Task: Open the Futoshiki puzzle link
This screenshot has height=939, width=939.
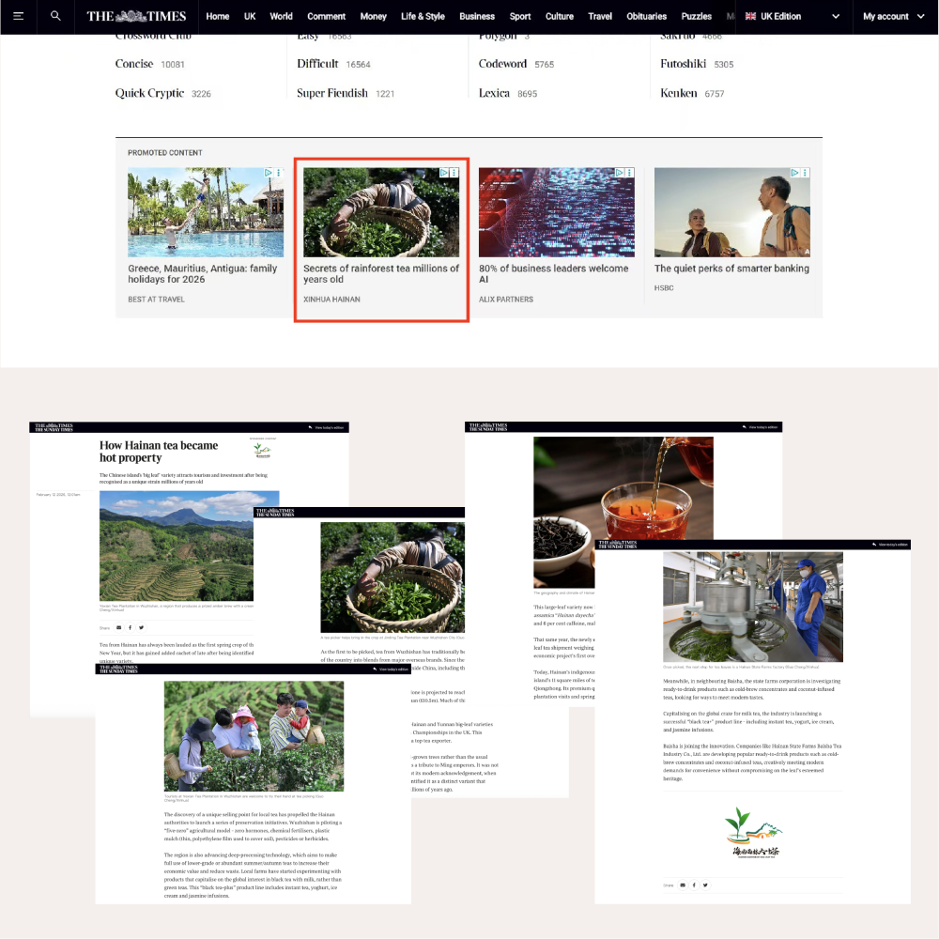Action: click(x=685, y=64)
